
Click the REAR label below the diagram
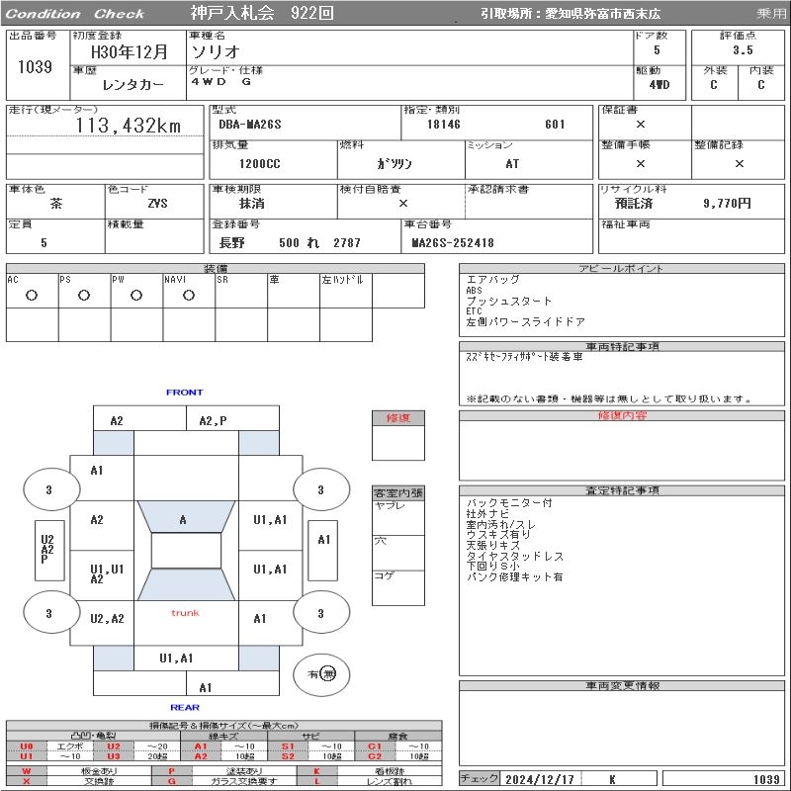pyautogui.click(x=184, y=707)
